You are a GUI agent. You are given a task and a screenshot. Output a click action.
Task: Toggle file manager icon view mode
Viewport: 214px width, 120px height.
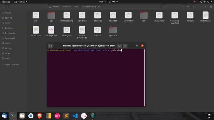184,7
